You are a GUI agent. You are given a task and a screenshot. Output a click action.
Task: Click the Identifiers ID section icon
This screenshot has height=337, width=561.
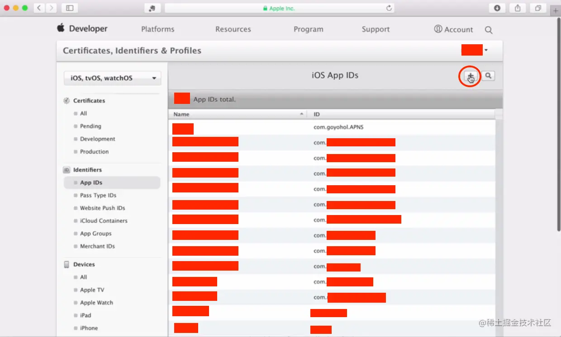coord(67,170)
